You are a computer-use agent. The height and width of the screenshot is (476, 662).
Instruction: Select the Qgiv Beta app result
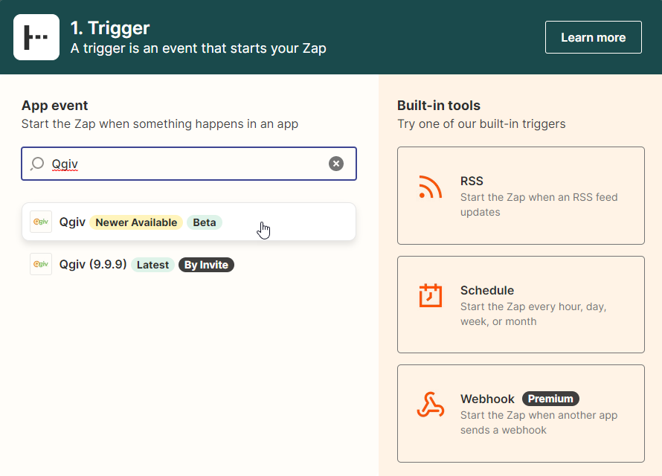click(x=189, y=222)
